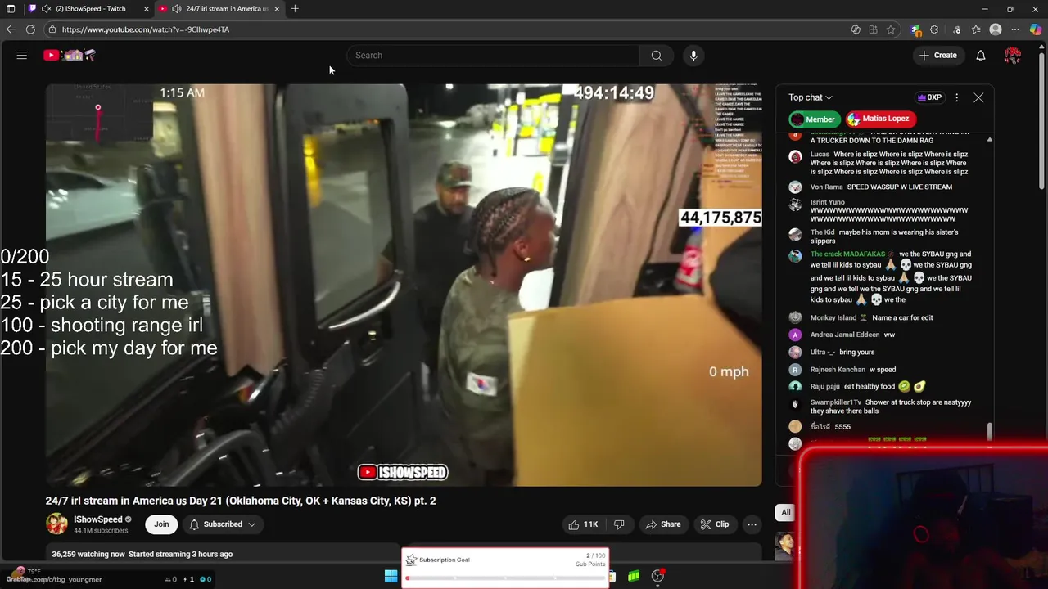Screen dimensions: 1048x589
Task: Open the YouTube account avatar menu
Action: pyautogui.click(x=1013, y=56)
